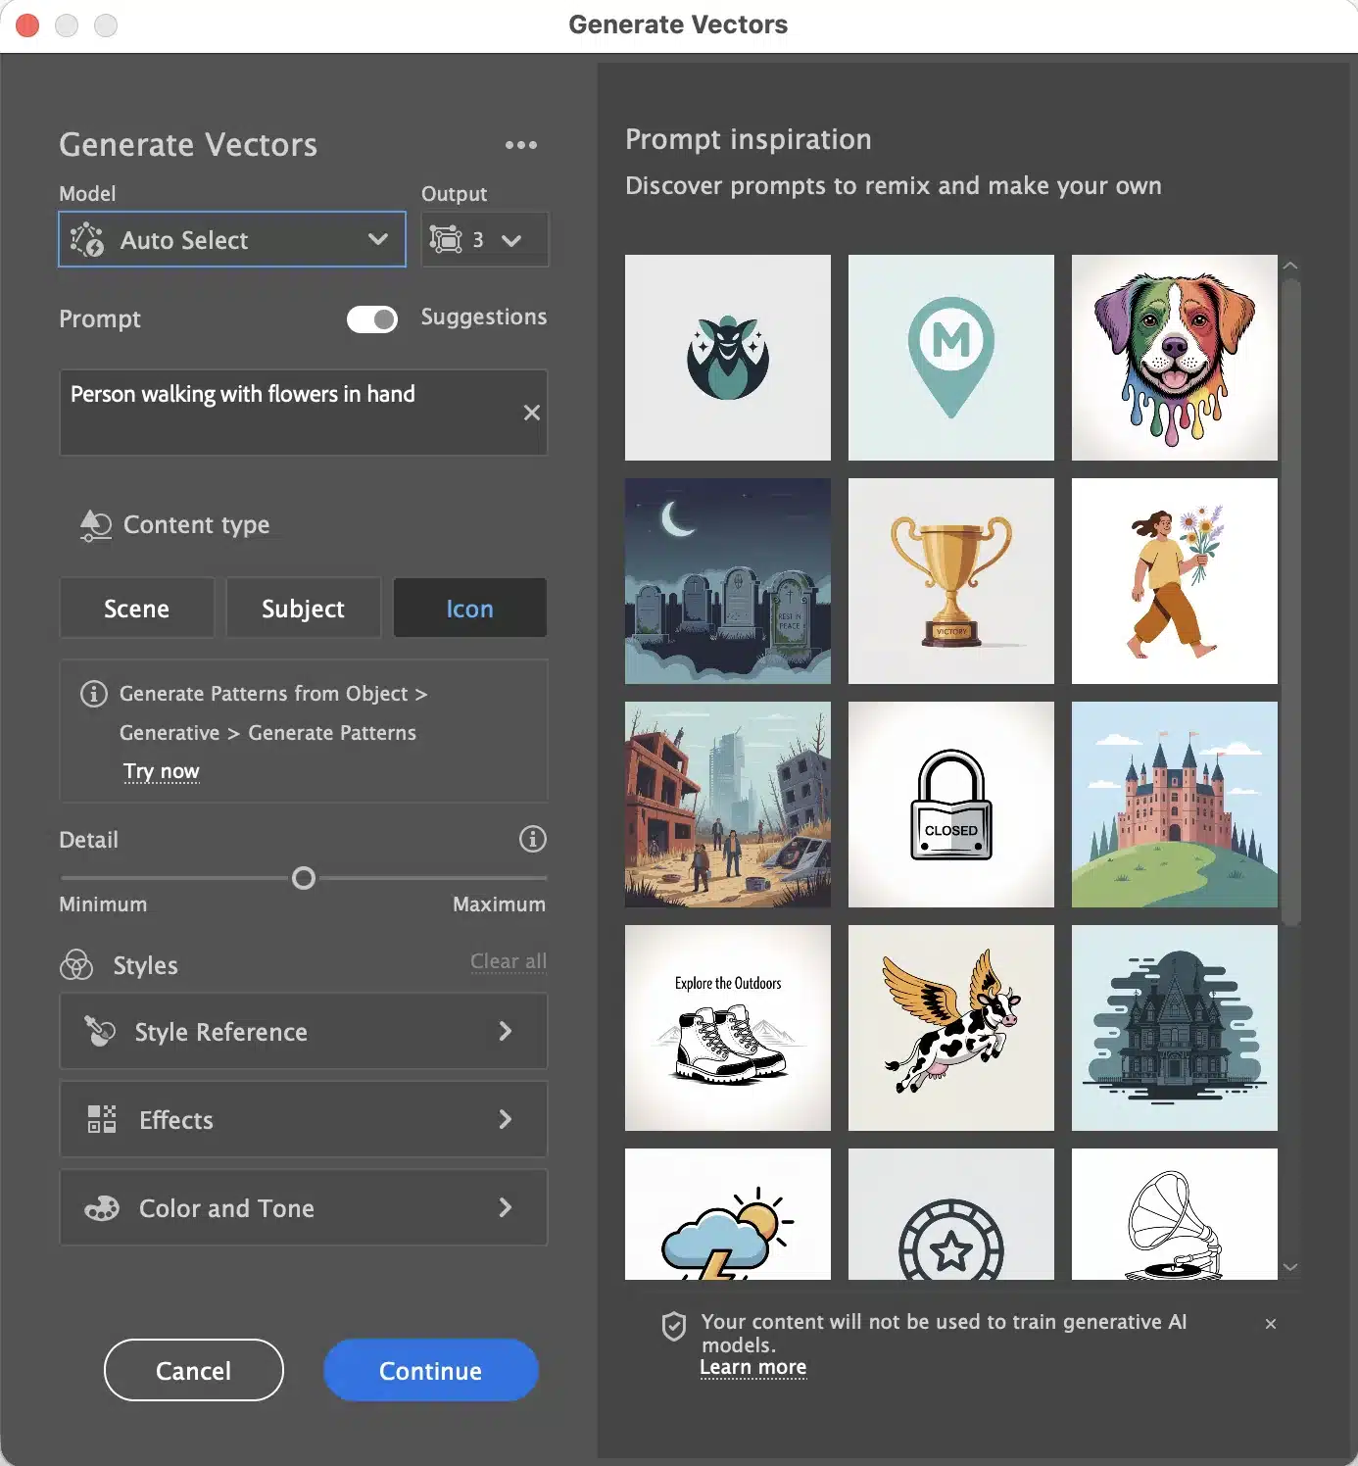Click the Detail slider handle
This screenshot has height=1466, width=1358.
304,878
